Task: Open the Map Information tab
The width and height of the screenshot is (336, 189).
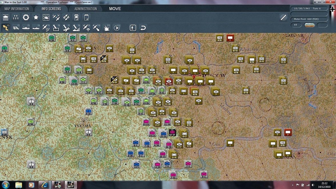Action: (x=17, y=9)
